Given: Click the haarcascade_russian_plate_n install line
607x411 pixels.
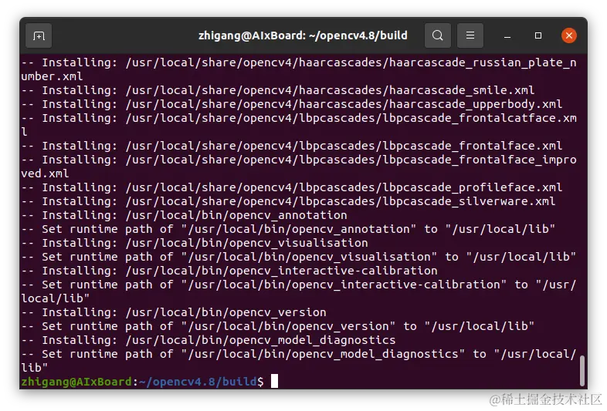Looking at the screenshot, I should pyautogui.click(x=299, y=69).
